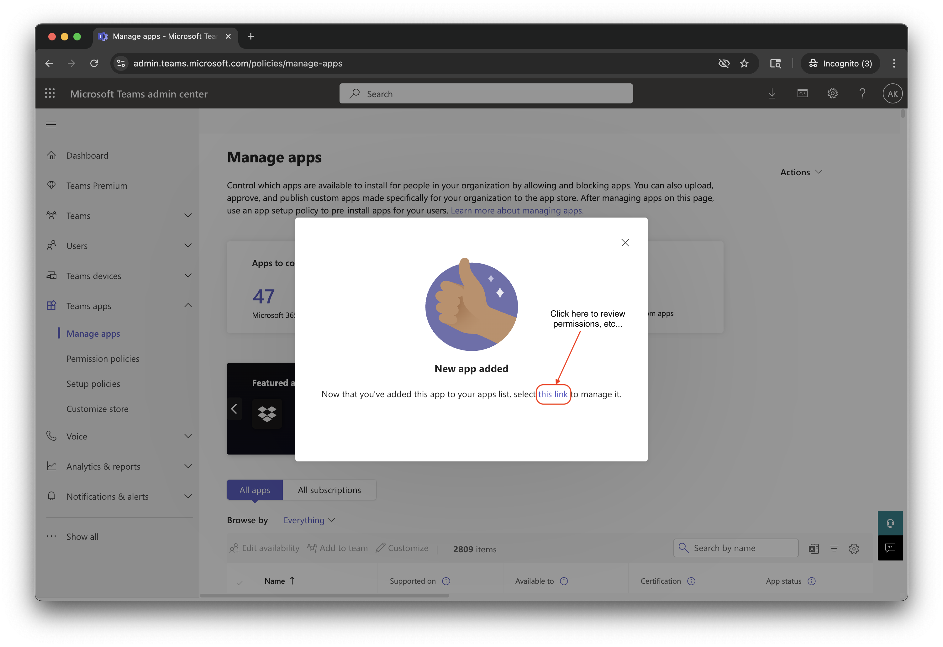
Task: Switch to the All subscriptions tab
Action: (x=329, y=490)
